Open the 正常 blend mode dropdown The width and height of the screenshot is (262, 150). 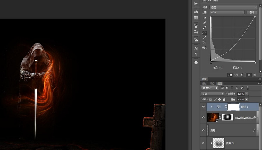click(213, 94)
